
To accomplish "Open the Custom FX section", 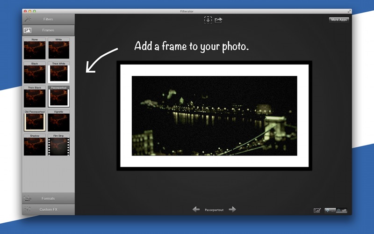I will [x=48, y=209].
